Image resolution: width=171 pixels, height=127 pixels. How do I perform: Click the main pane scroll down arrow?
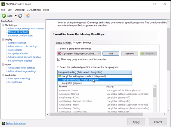coord(168,110)
